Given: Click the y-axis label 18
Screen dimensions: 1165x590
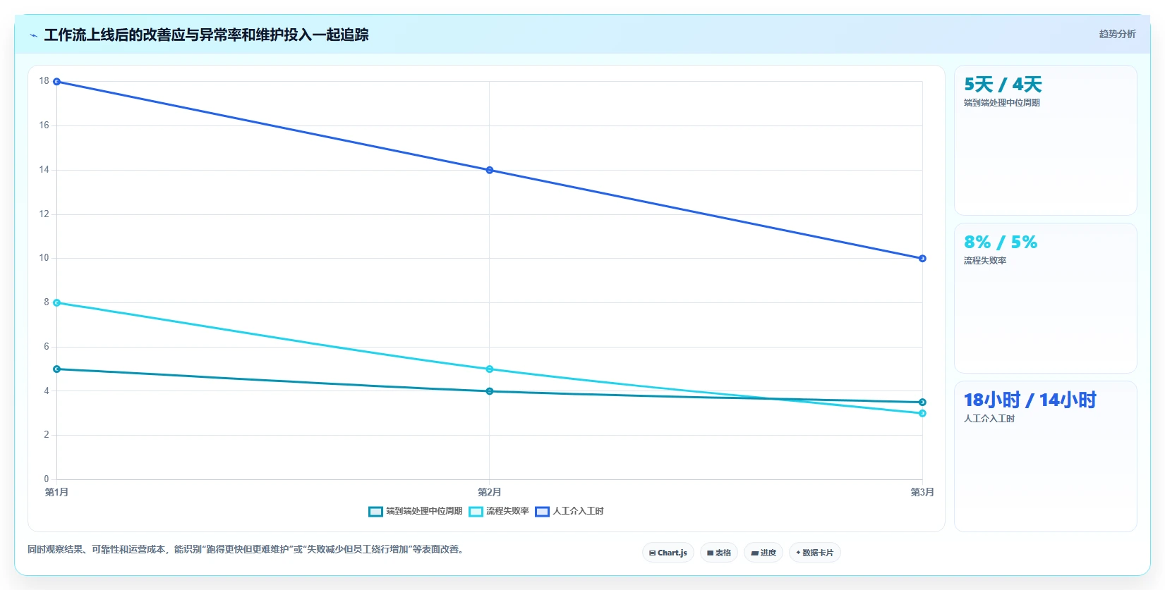Looking at the screenshot, I should click(44, 81).
